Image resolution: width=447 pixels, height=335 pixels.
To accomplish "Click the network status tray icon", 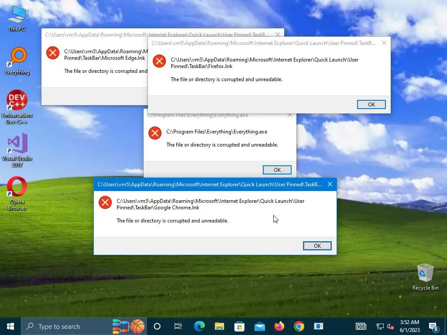I will pyautogui.click(x=380, y=327).
